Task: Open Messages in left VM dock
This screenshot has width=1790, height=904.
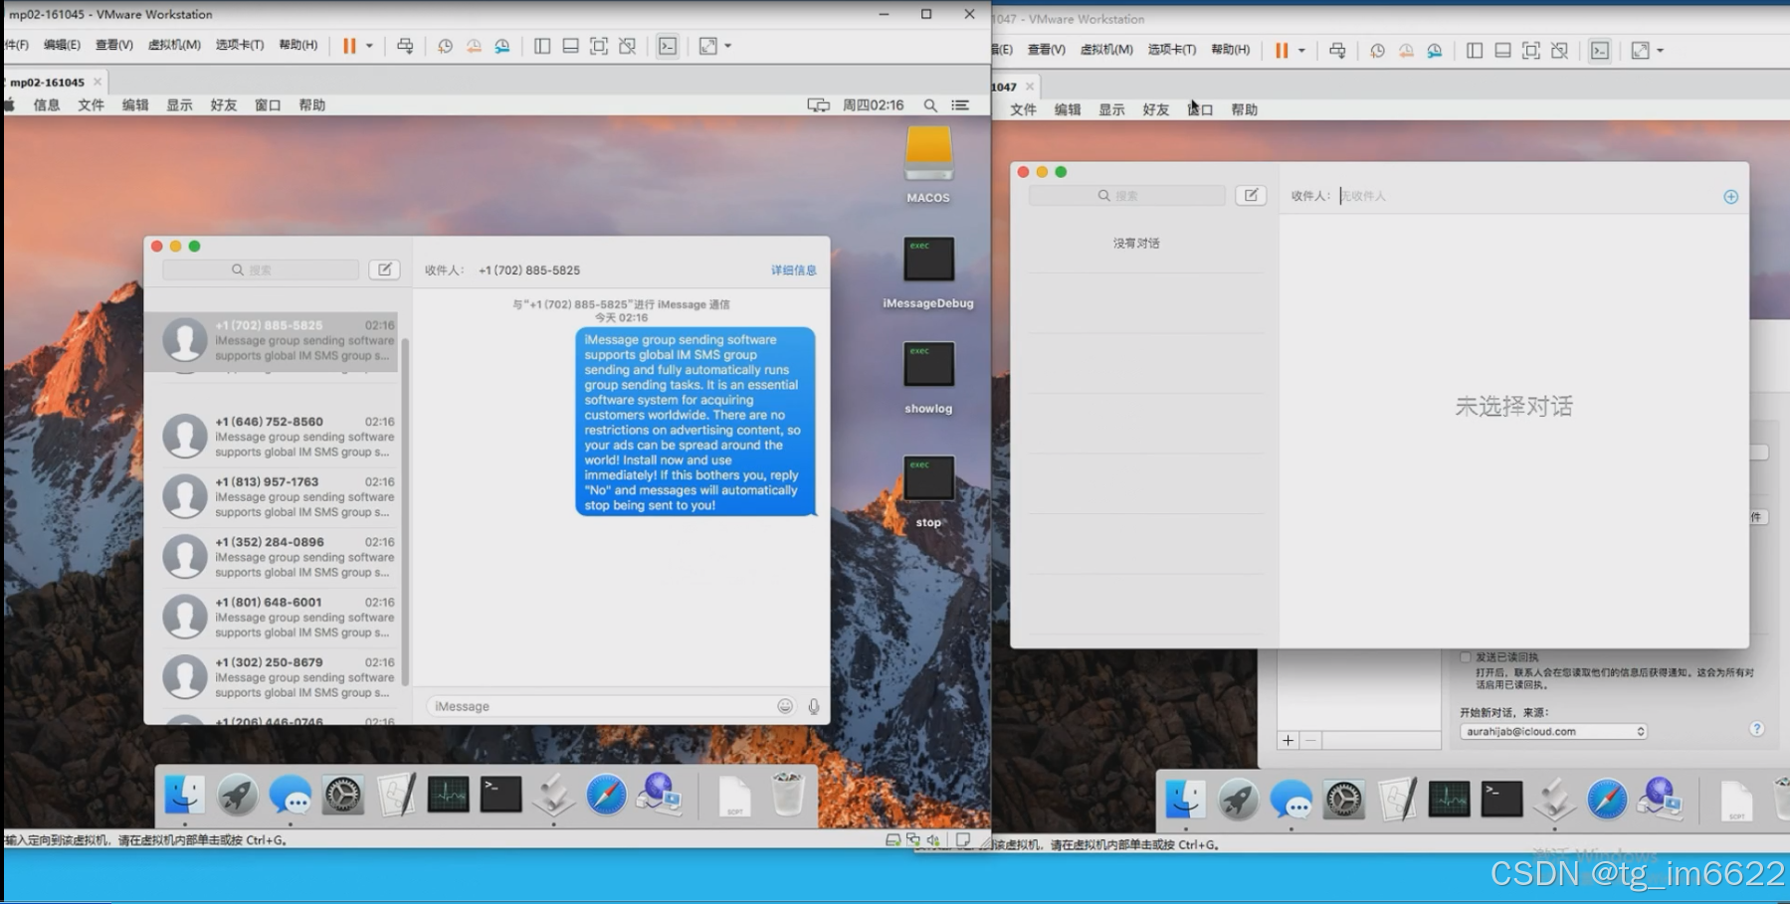Action: (x=291, y=796)
